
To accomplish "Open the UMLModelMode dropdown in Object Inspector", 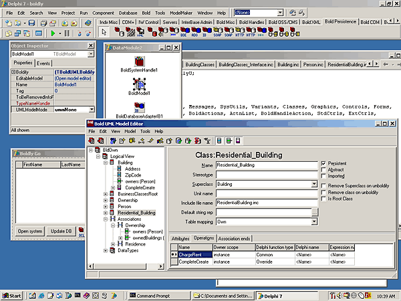I will (x=92, y=110).
